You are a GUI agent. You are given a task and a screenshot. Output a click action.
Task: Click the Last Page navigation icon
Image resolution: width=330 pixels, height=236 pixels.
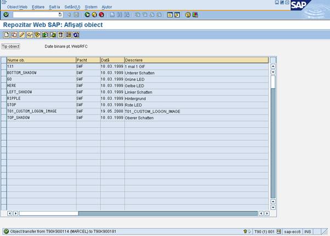tap(159, 15)
